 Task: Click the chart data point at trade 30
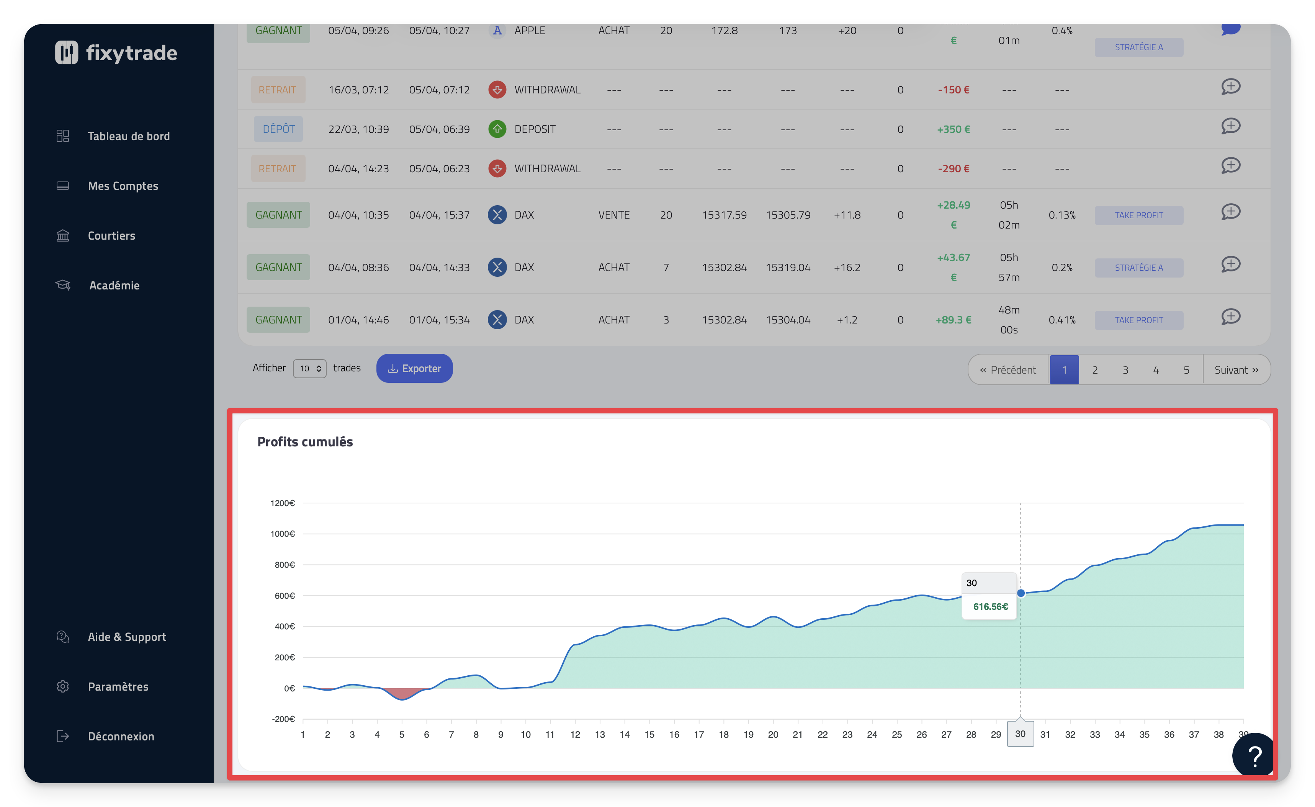coord(1020,593)
